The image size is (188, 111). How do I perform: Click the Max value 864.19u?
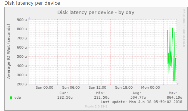tap(174, 97)
